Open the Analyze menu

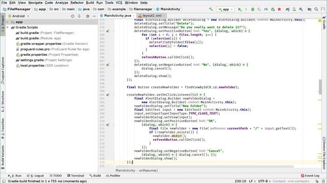[61, 3]
